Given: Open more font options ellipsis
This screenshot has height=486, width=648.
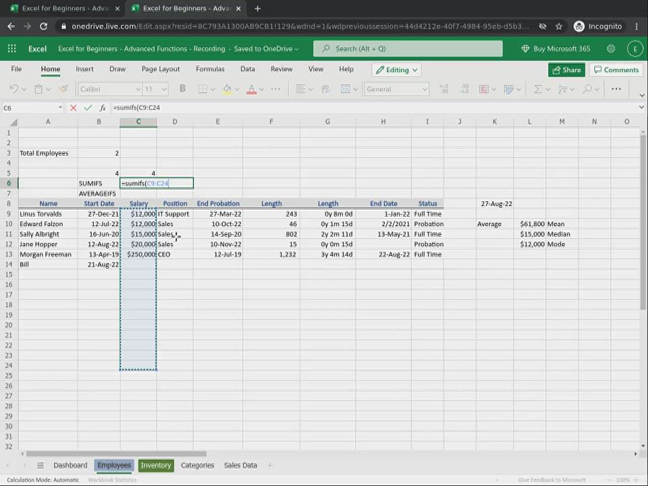Looking at the screenshot, I should coord(275,89).
